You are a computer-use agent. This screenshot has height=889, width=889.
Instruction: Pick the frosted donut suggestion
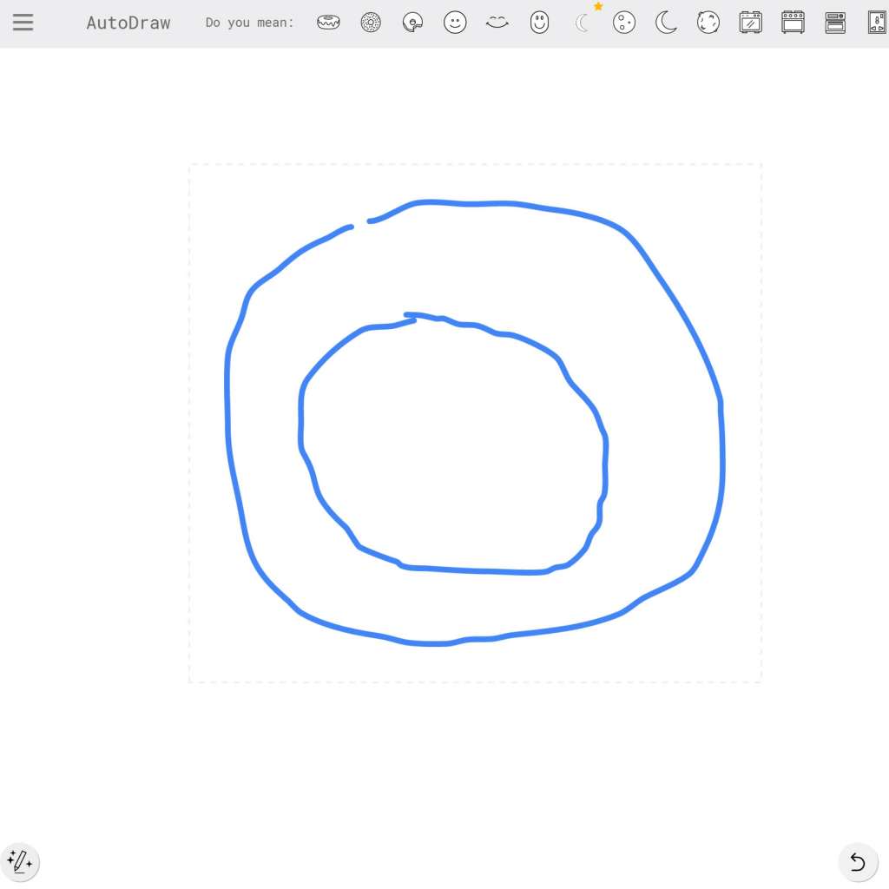click(x=328, y=23)
